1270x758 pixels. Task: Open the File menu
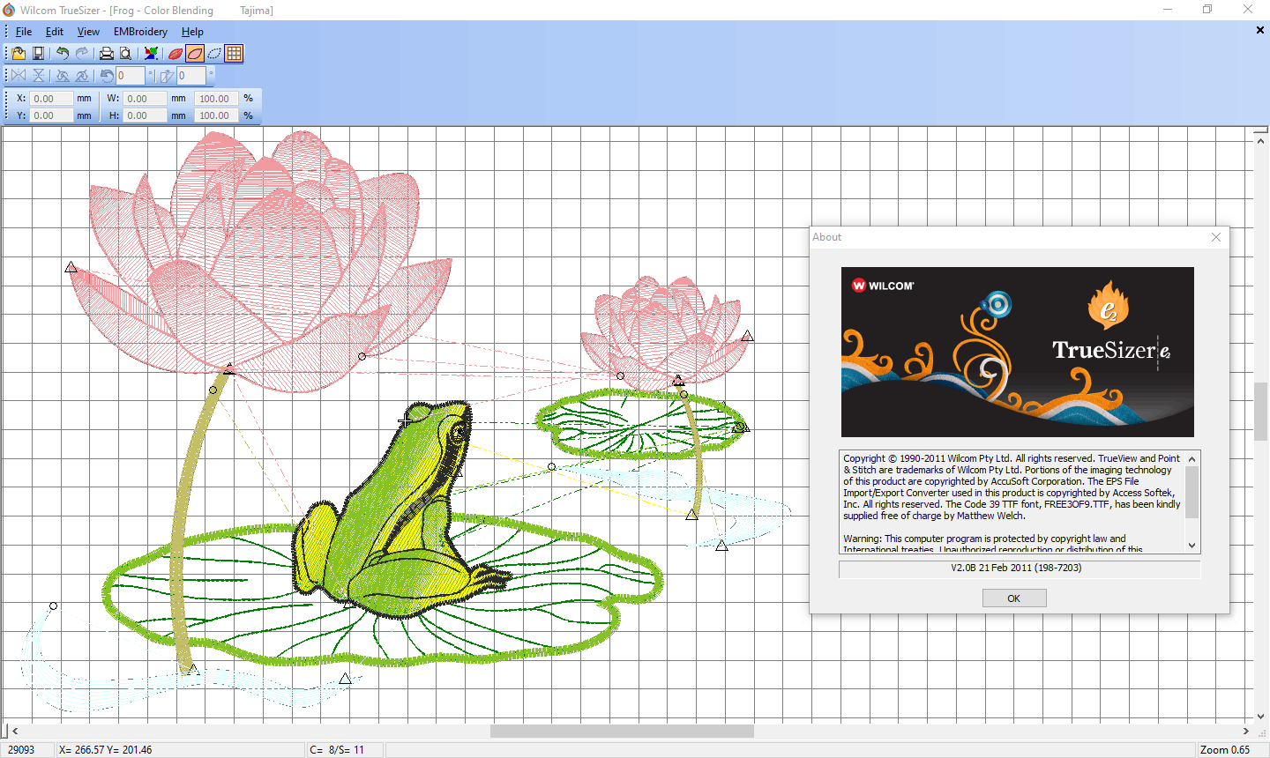pos(24,32)
